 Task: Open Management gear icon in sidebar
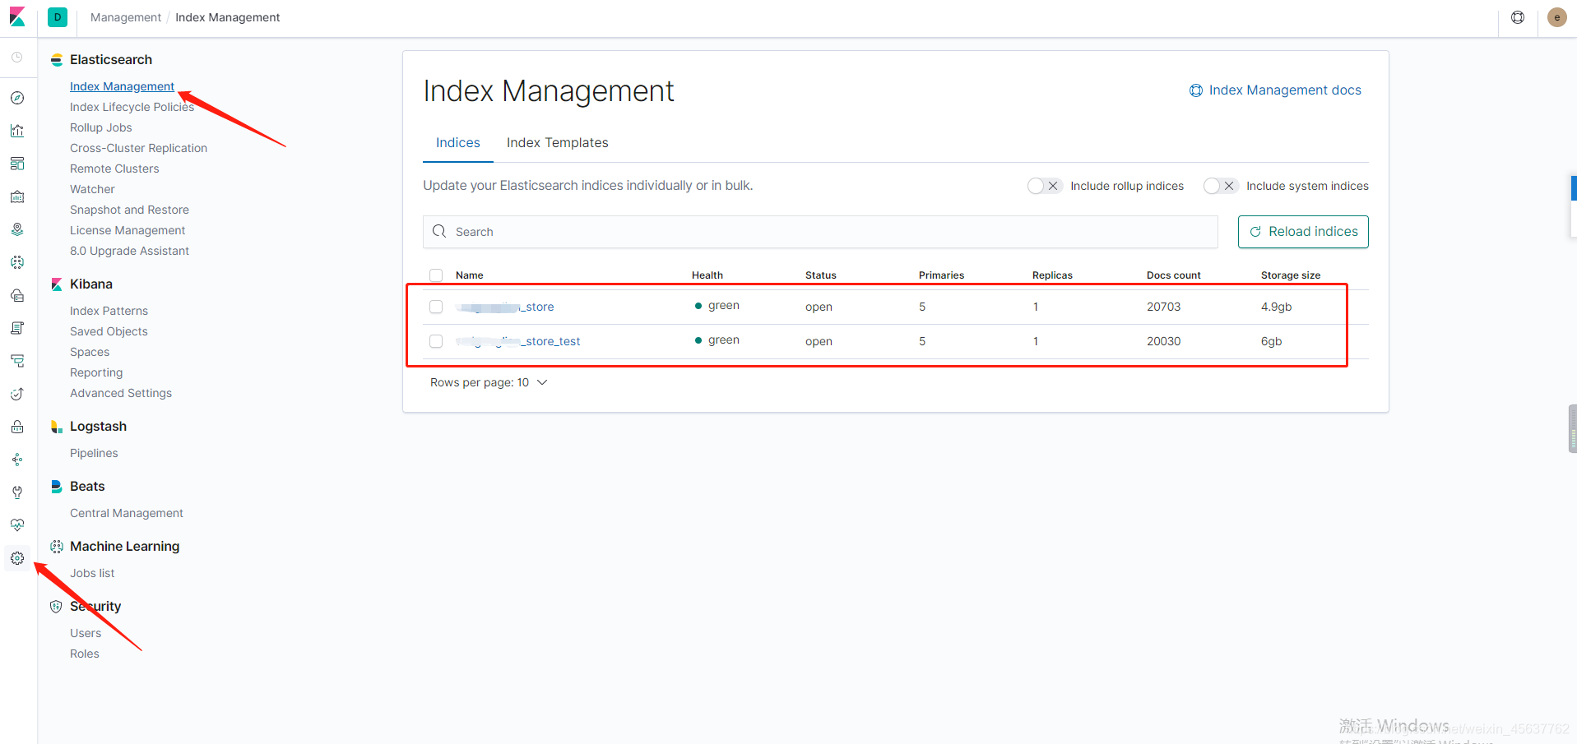tap(17, 558)
